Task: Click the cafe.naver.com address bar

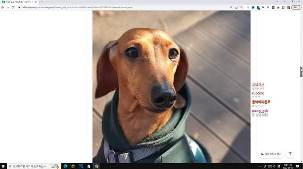Action: (x=124, y=8)
